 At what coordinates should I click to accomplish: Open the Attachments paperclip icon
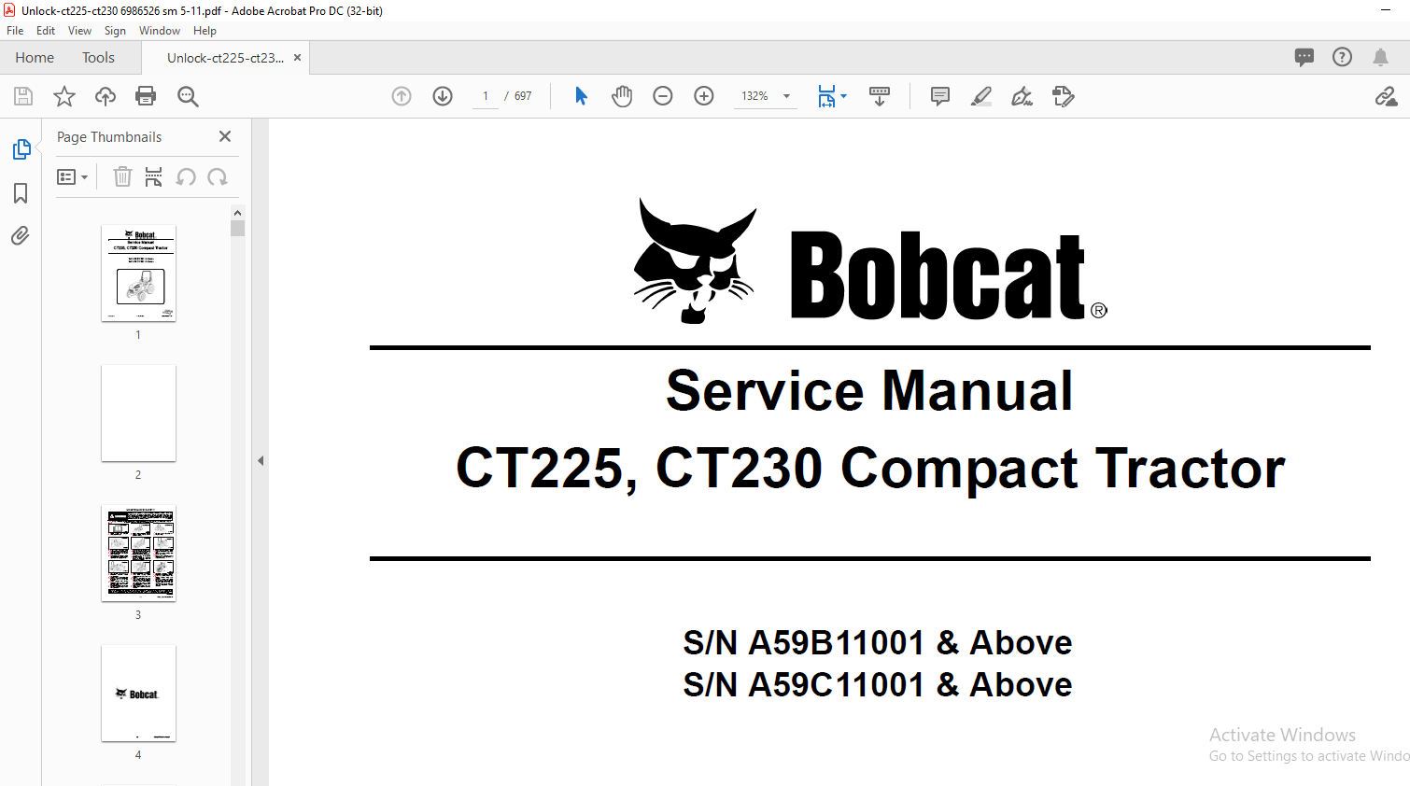pyautogui.click(x=21, y=235)
